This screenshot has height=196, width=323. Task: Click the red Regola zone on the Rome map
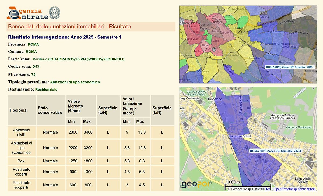(195, 32)
